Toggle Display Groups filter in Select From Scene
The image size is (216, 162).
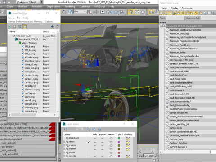click(188, 13)
